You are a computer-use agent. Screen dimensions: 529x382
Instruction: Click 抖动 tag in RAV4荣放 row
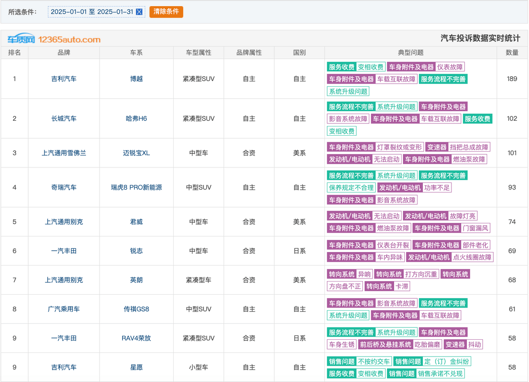(x=474, y=345)
